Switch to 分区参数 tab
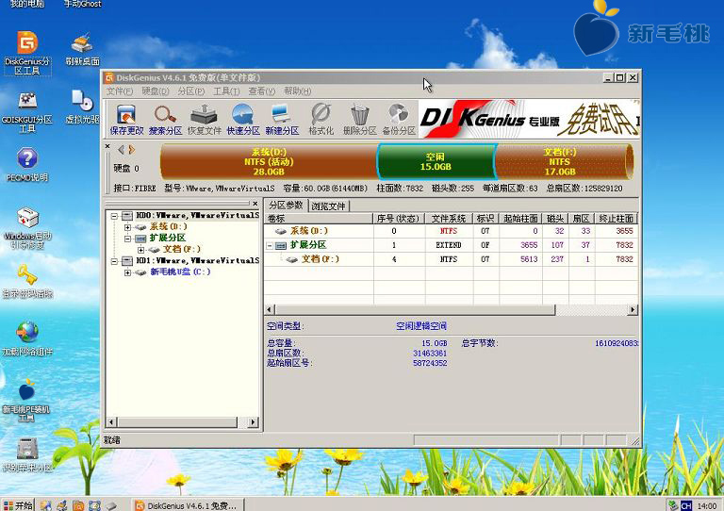The width and height of the screenshot is (724, 511). (x=286, y=205)
